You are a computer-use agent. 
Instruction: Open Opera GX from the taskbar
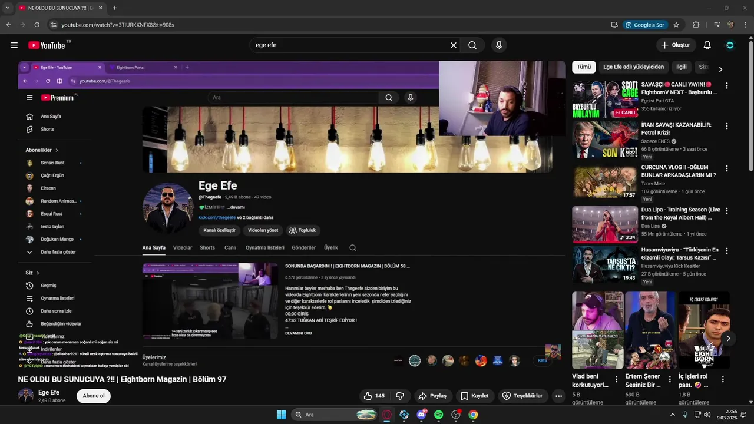[387, 415]
